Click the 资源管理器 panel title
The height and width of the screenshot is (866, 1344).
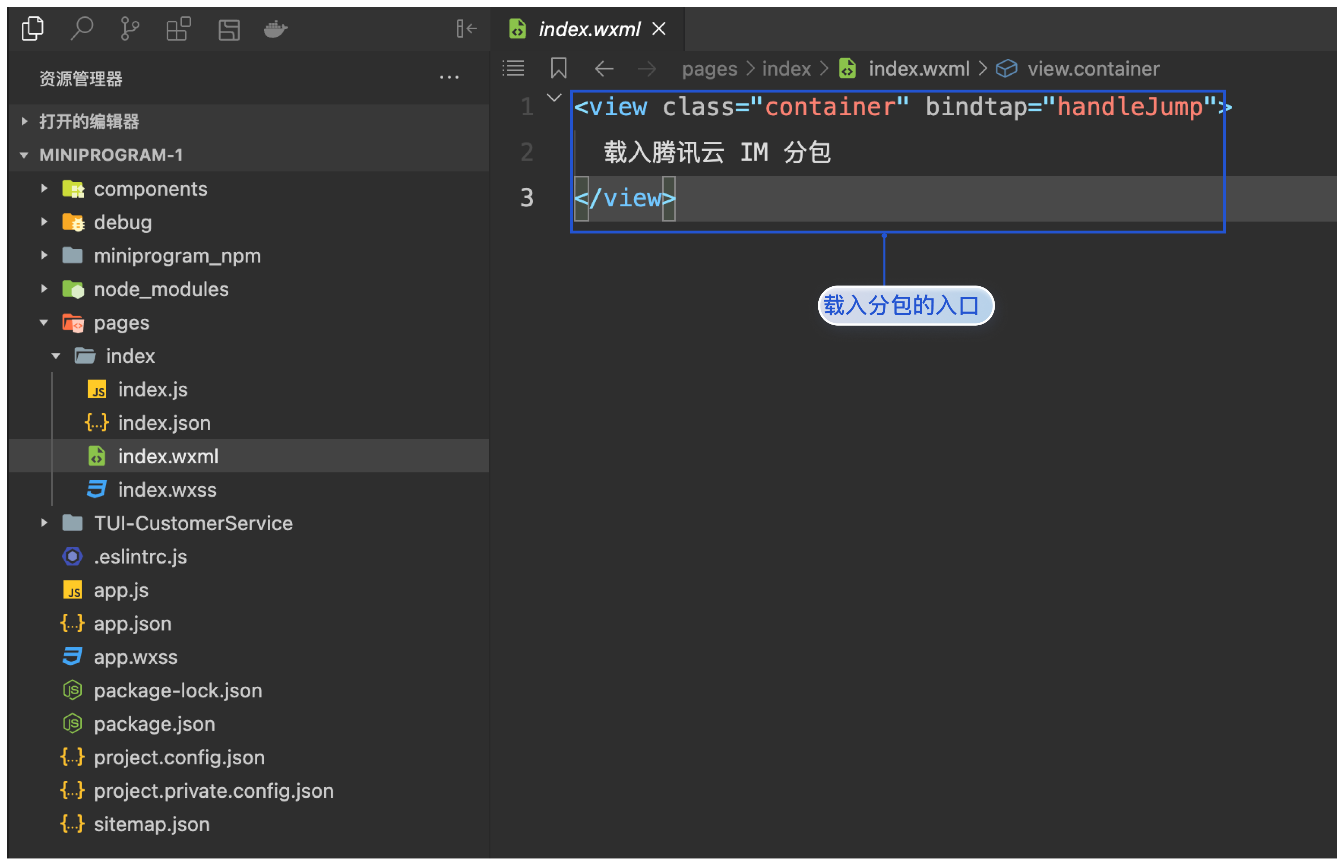pyautogui.click(x=81, y=78)
